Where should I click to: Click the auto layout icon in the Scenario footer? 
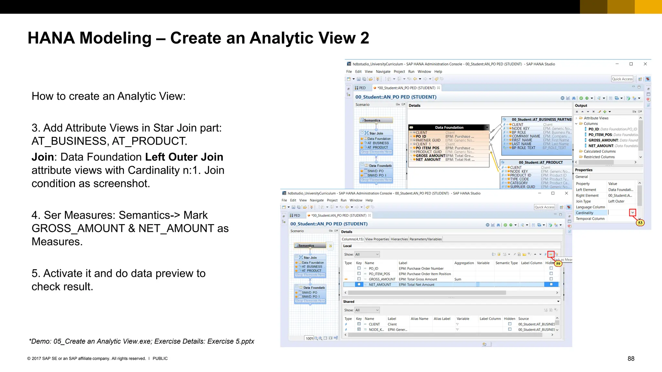336,338
